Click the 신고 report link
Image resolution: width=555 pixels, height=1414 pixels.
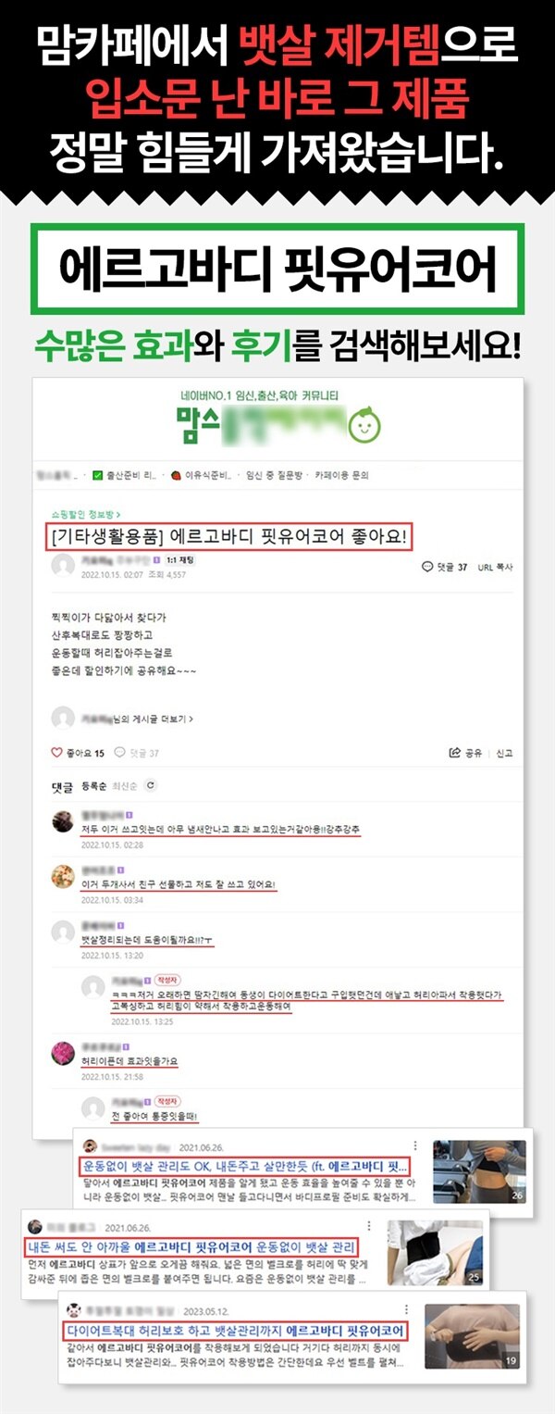[x=504, y=753]
